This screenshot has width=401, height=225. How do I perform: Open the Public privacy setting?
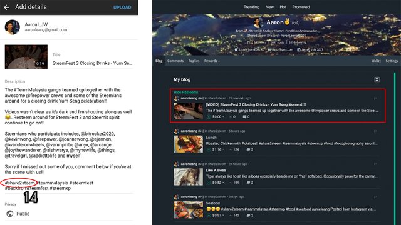pos(23,214)
